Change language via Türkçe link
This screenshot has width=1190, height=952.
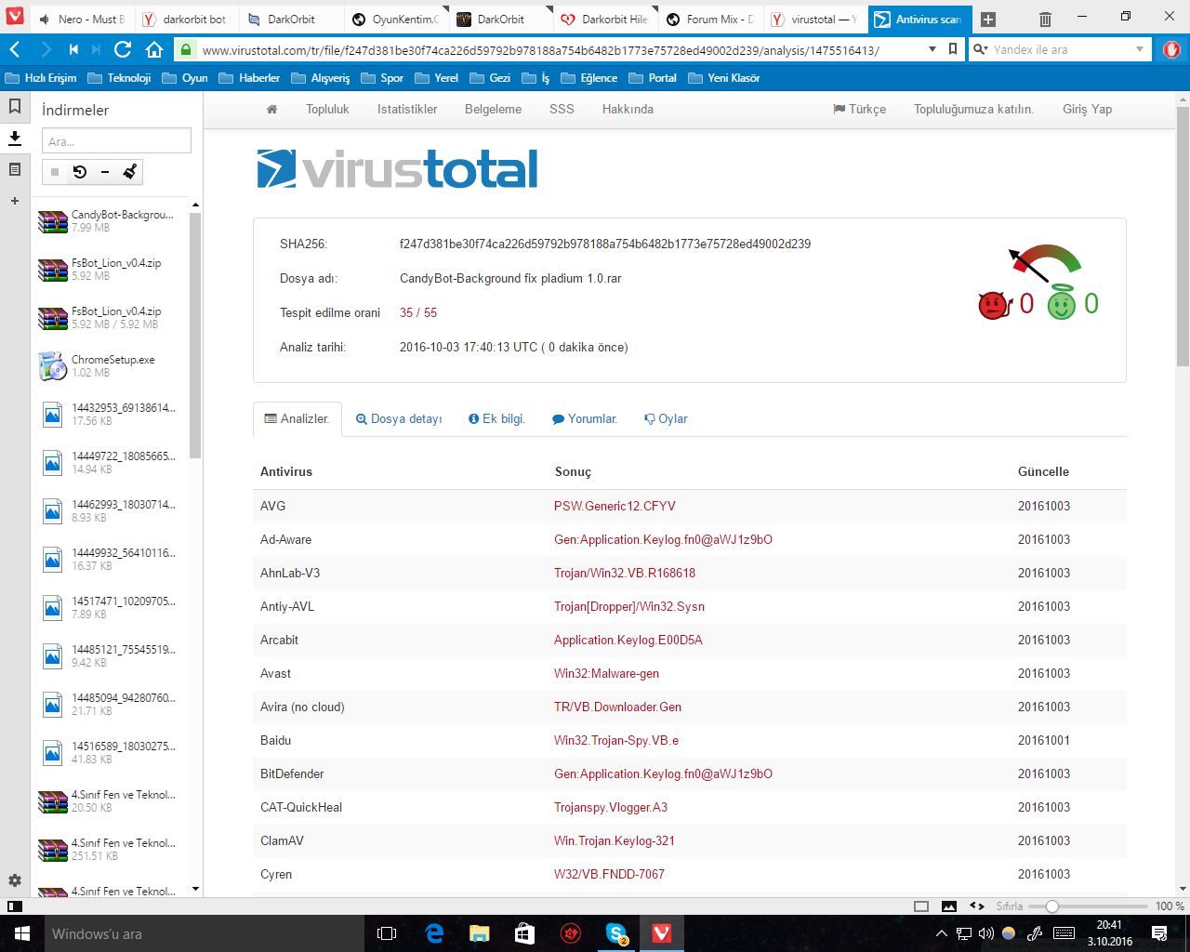859,110
